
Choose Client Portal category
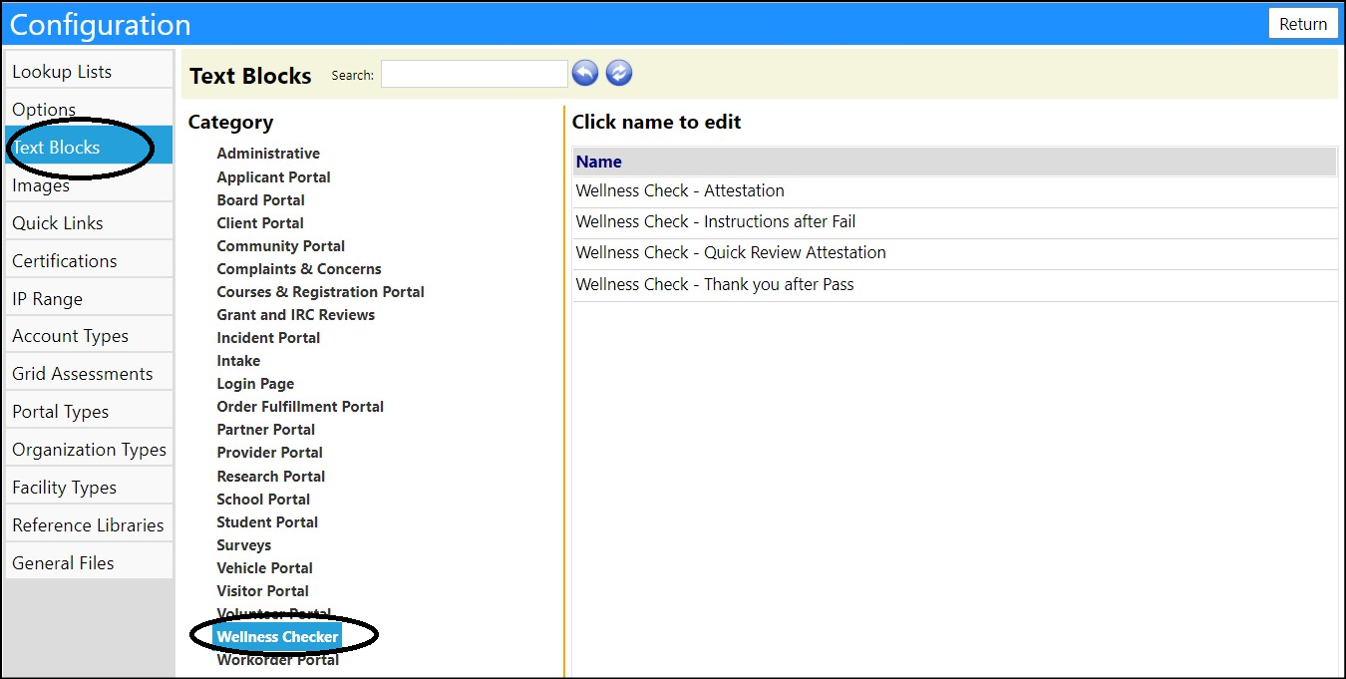(x=260, y=222)
